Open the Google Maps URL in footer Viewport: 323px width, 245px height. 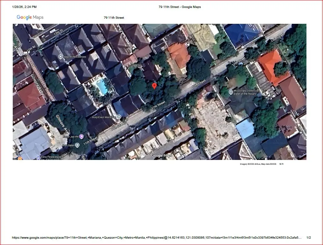tap(156, 237)
